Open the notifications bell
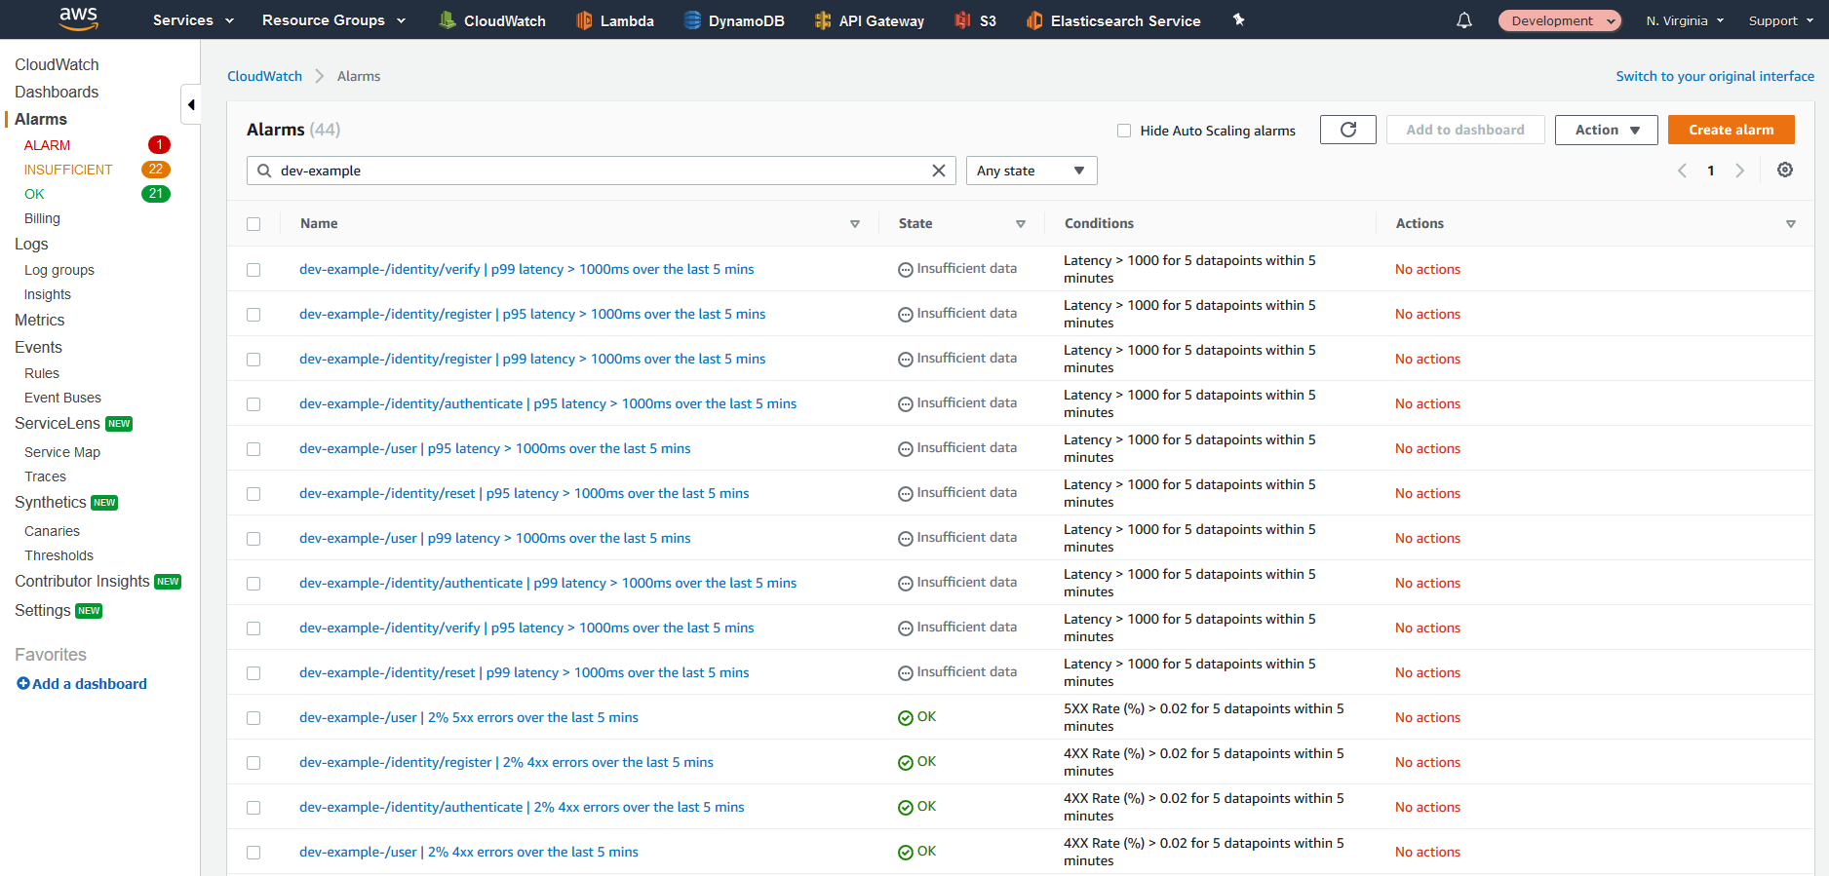The width and height of the screenshot is (1829, 876). click(x=1464, y=20)
